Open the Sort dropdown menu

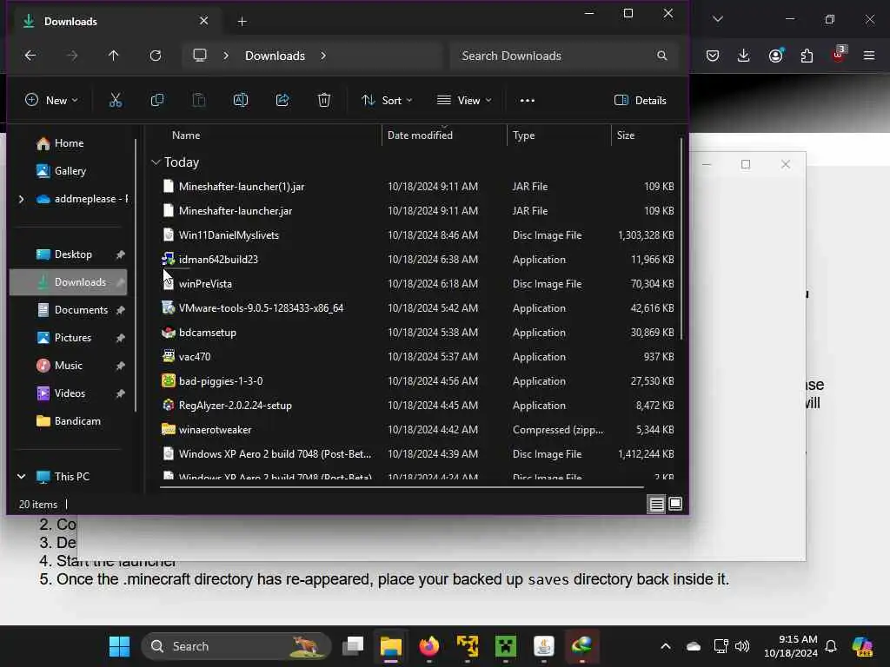click(387, 101)
